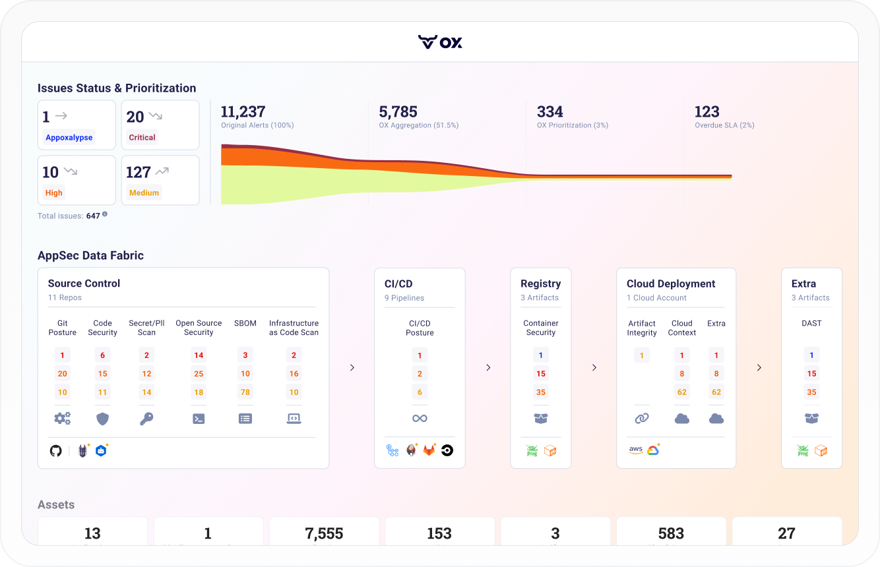Click the chevron between CI/CD and Registry
This screenshot has height=567, width=880.
click(488, 368)
